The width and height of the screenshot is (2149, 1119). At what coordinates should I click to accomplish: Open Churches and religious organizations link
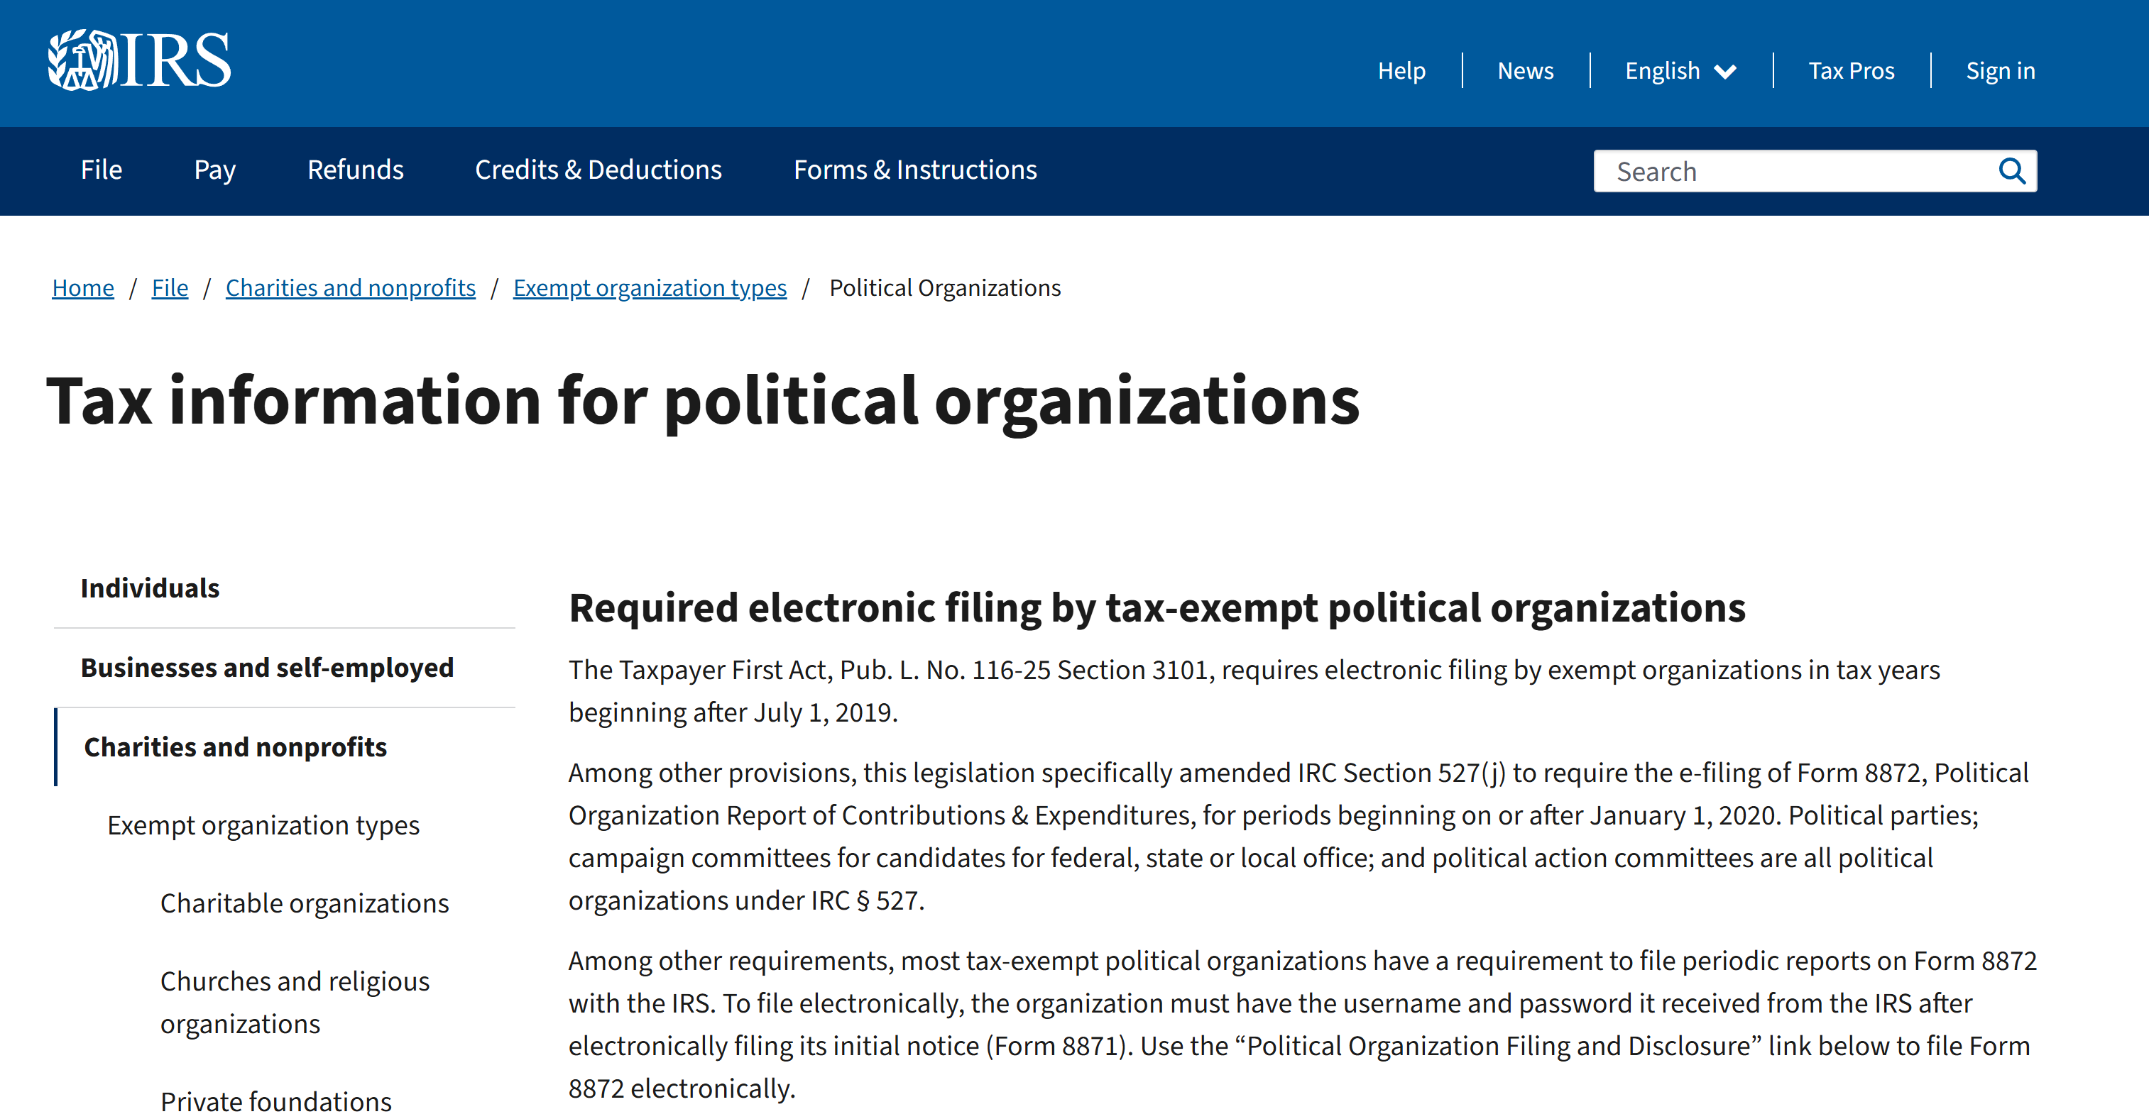[295, 1002]
